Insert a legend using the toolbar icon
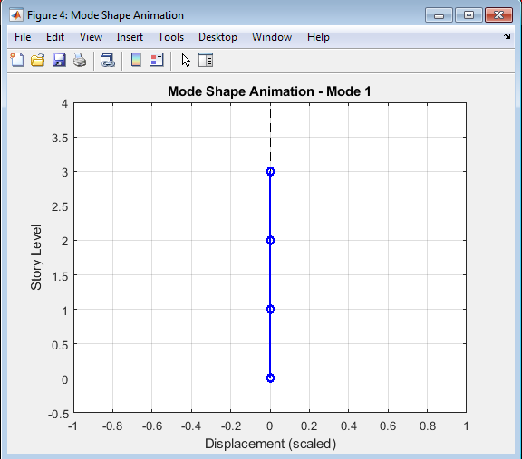522x459 pixels. [157, 60]
